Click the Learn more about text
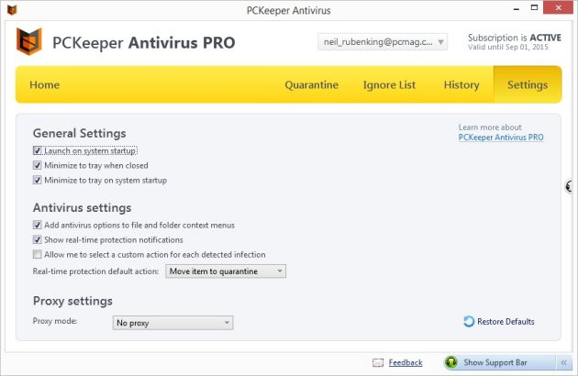This screenshot has width=578, height=376. (x=490, y=127)
